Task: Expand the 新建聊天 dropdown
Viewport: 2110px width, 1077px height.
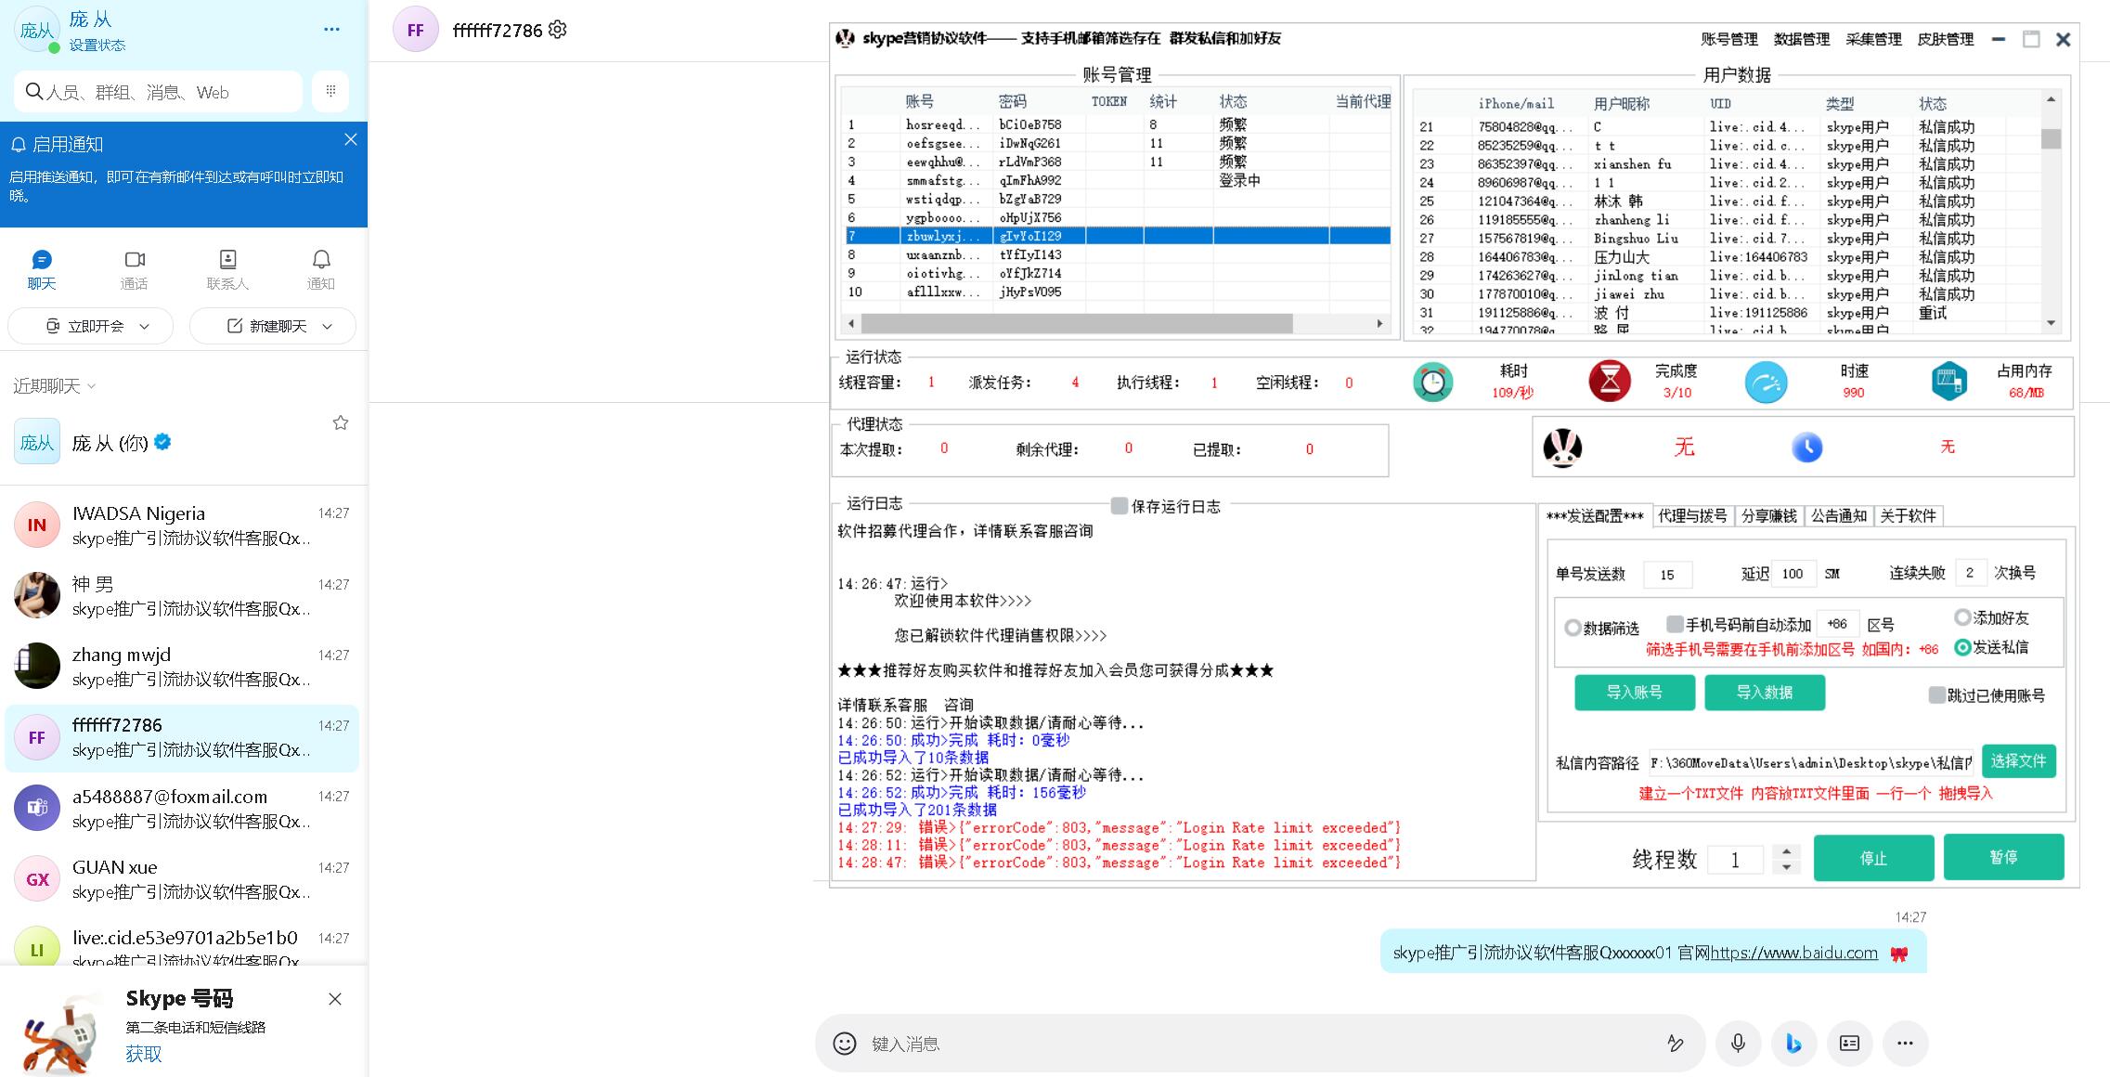Action: pos(327,327)
